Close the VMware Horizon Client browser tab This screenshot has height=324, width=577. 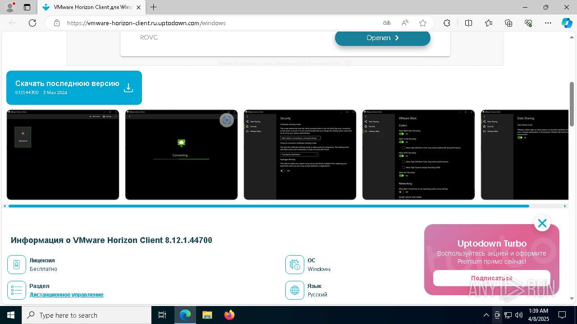139,7
